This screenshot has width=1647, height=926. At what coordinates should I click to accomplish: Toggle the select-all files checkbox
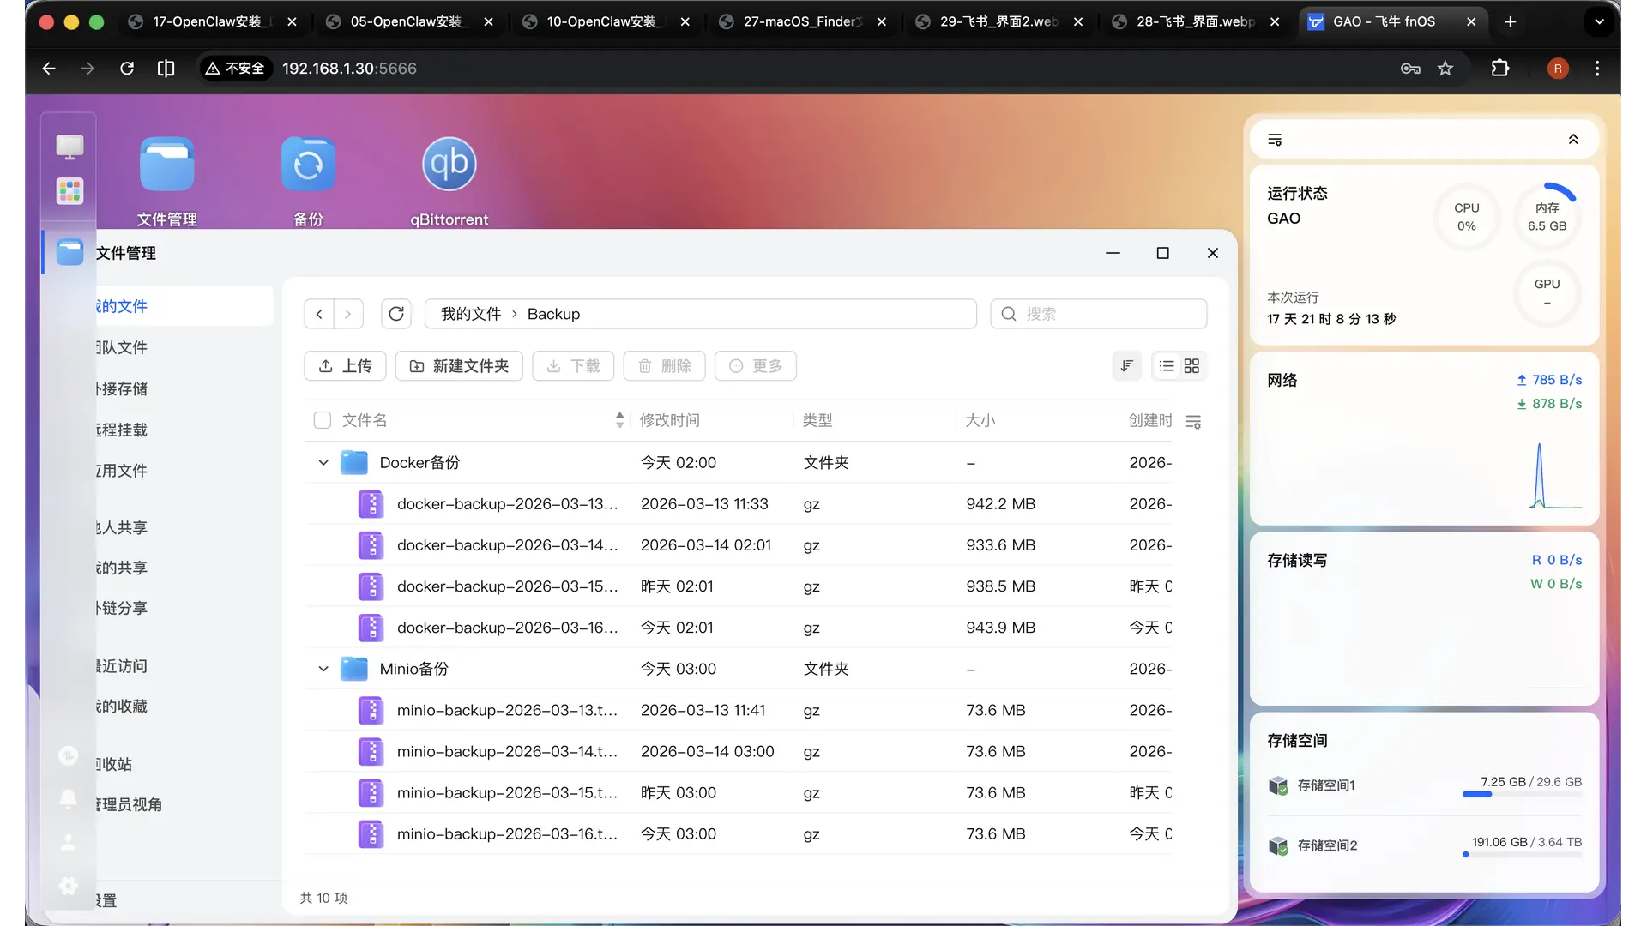323,420
